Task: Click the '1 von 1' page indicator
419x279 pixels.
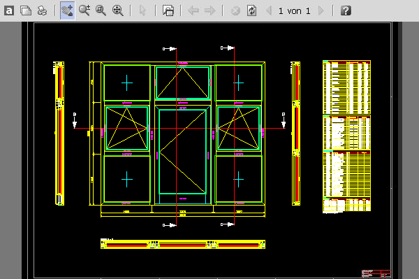Action: [294, 11]
